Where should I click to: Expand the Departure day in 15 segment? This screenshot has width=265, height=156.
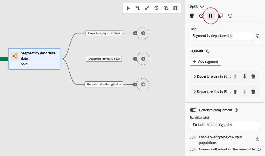click(195, 92)
